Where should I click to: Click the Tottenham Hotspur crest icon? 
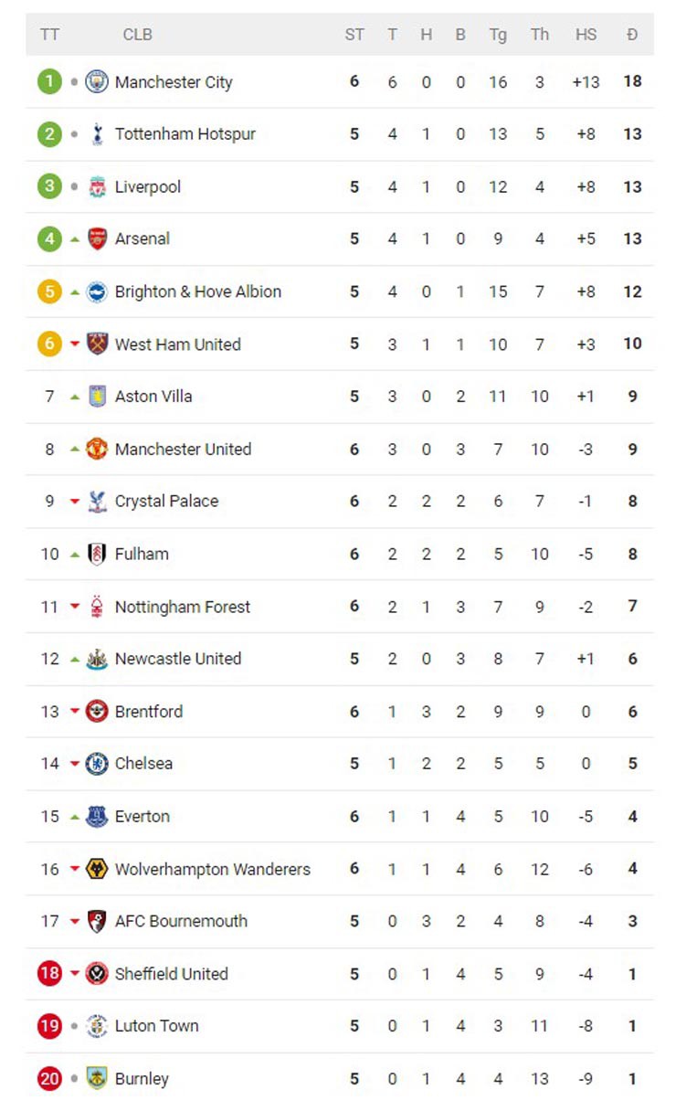97,134
